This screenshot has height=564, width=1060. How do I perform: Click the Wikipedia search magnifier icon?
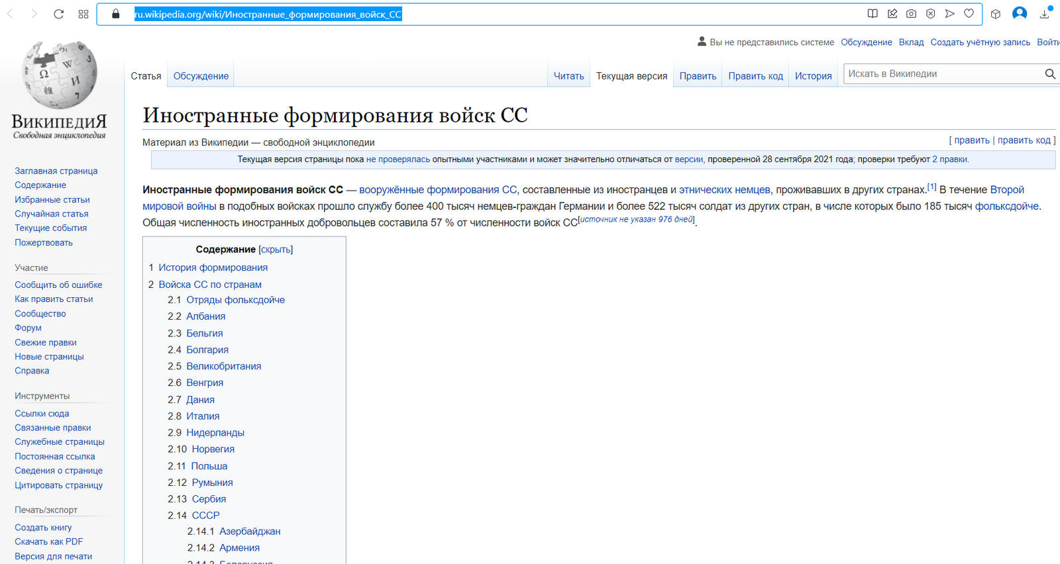click(x=1049, y=74)
